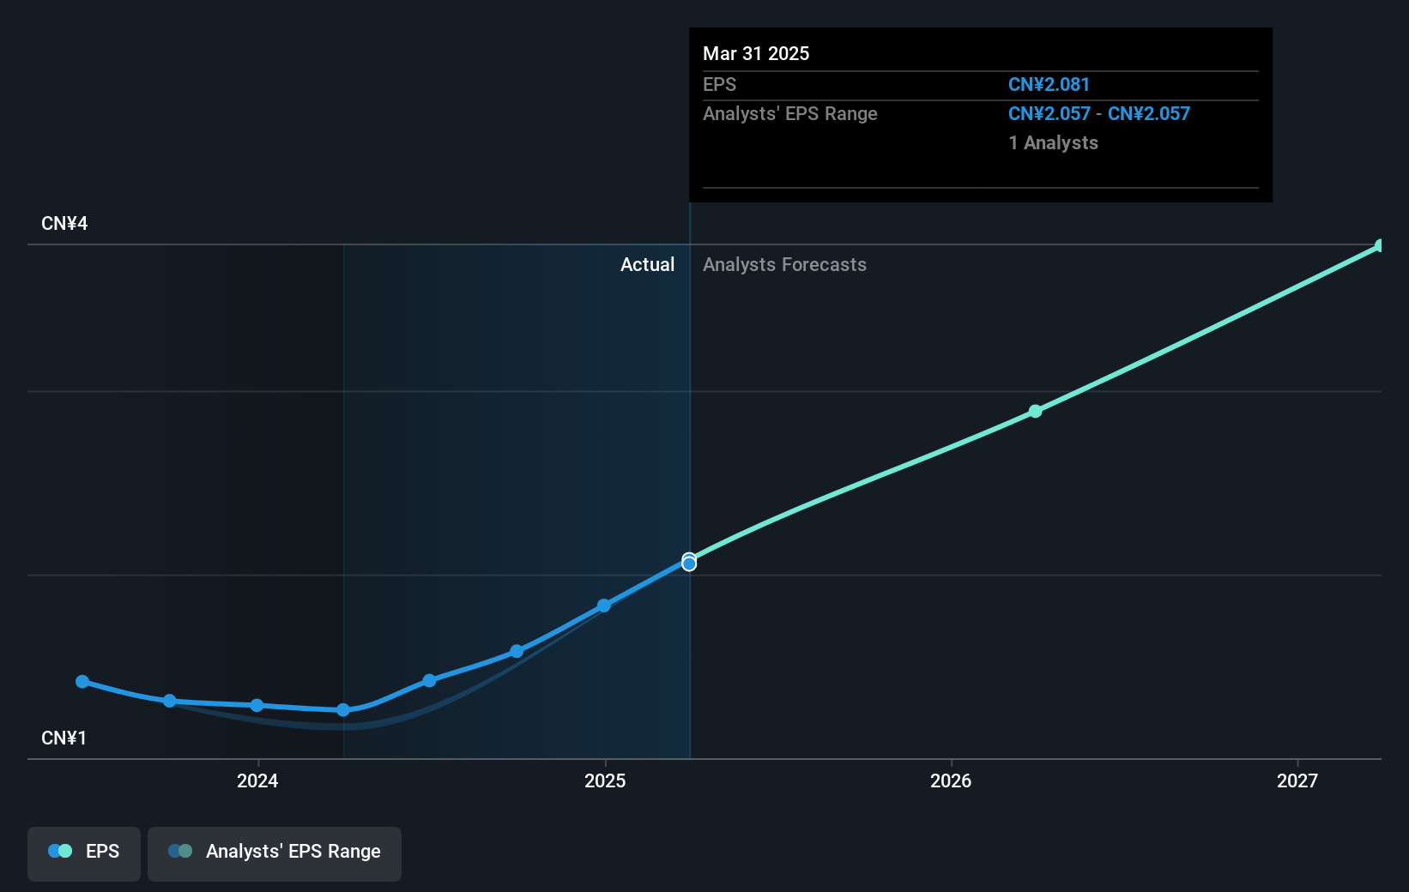Select the Mar 31 2025 EPS data point
This screenshot has height=892, width=1409.
click(689, 564)
